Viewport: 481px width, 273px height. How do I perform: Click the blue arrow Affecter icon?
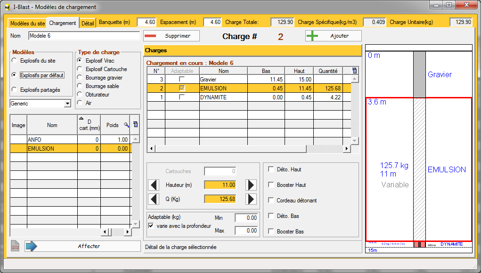coord(31,246)
